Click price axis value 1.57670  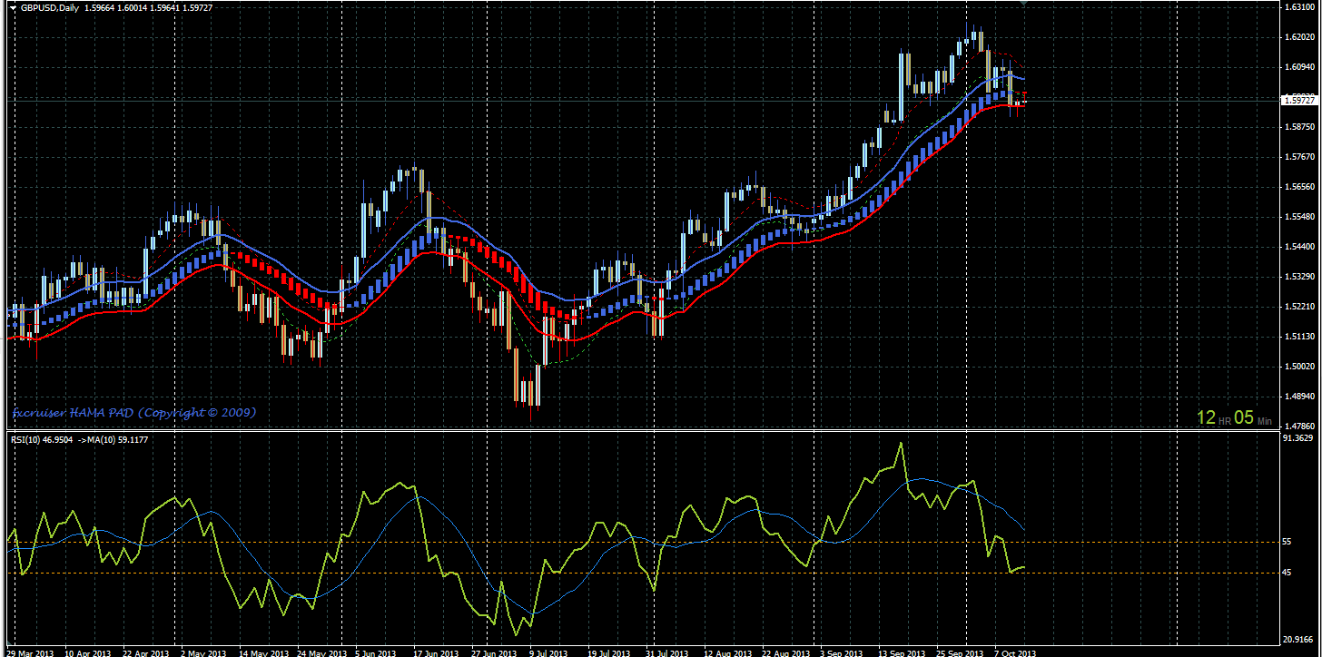coord(1300,157)
